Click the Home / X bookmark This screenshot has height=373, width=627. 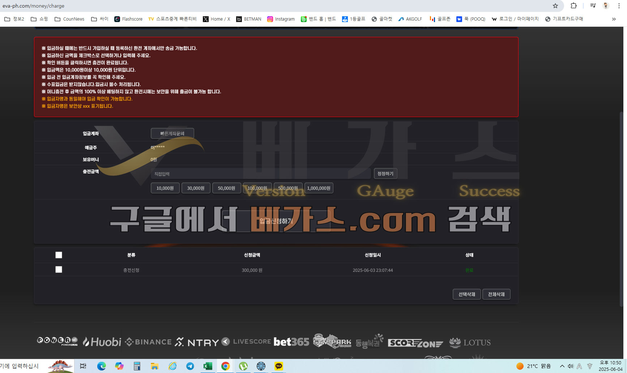tap(217, 19)
